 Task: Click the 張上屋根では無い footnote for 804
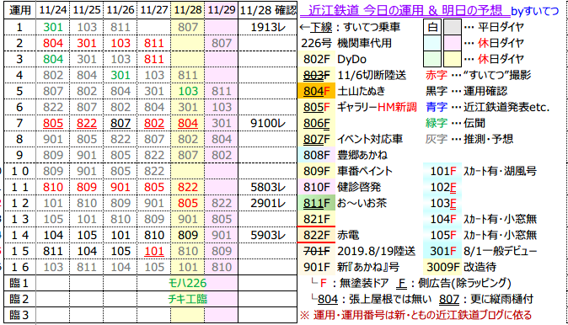click(x=372, y=299)
